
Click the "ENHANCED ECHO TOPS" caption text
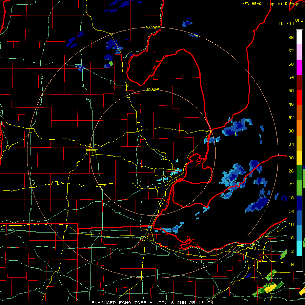click(119, 303)
